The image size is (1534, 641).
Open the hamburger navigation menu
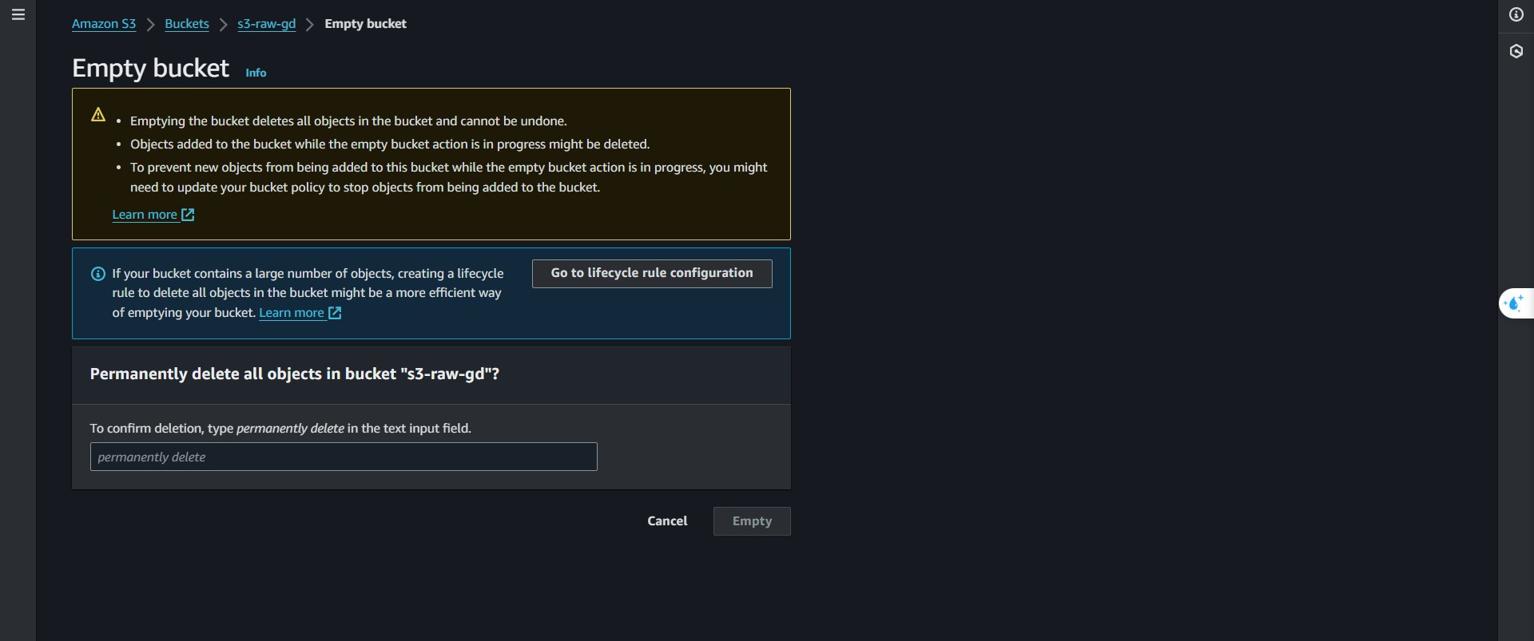tap(18, 14)
